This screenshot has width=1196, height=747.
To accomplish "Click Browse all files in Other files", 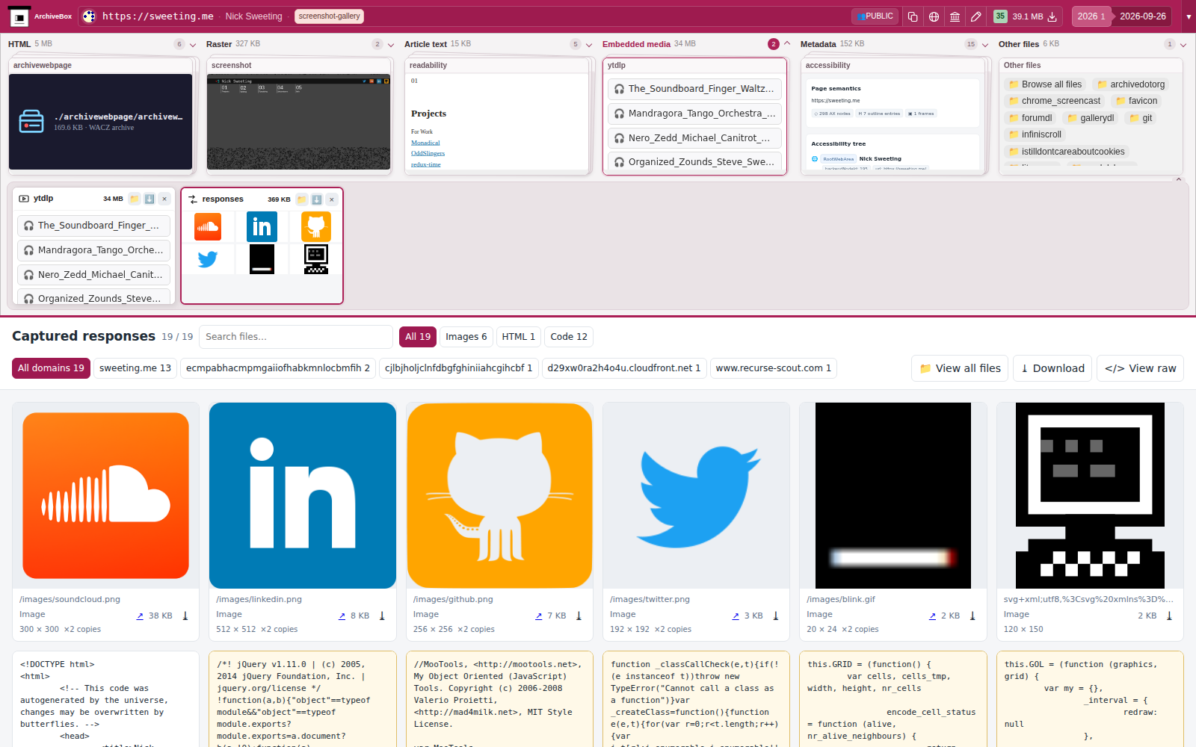I will coord(1045,84).
